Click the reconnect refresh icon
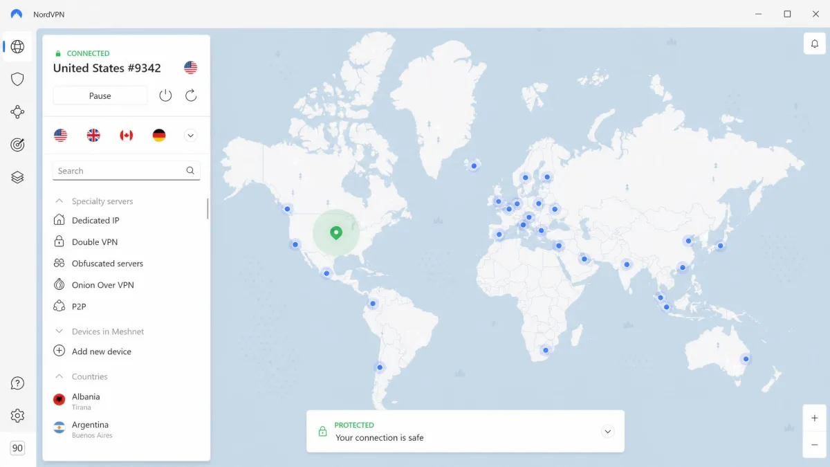This screenshot has height=467, width=830. (191, 95)
